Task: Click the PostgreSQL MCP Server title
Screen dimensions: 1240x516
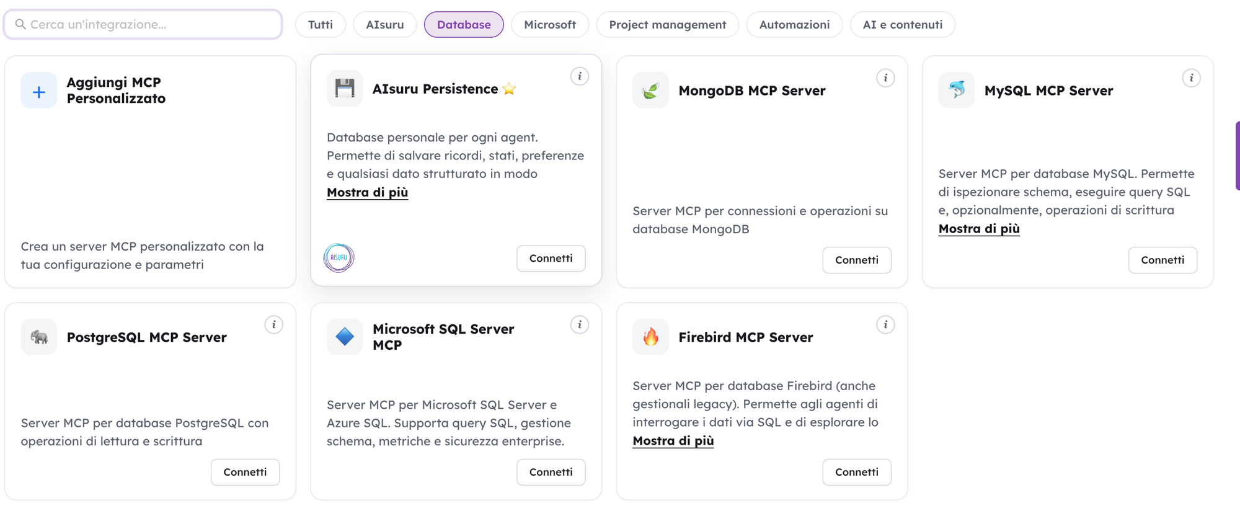Action: (147, 337)
